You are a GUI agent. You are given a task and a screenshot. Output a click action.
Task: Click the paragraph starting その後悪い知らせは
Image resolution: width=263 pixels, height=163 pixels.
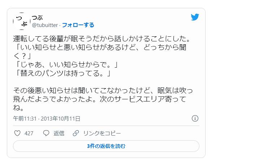tap(103, 99)
